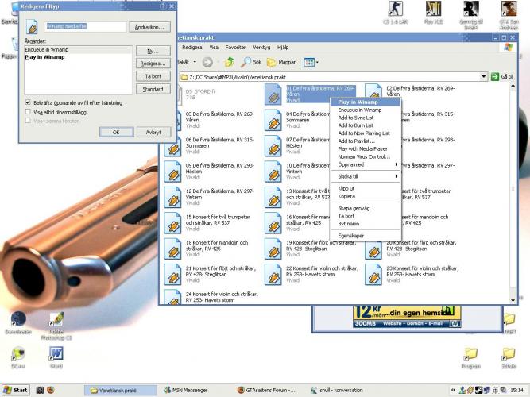Open Adobe Photoshop CS desktop shortcut
This screenshot has width=530, height=397.
(x=56, y=320)
